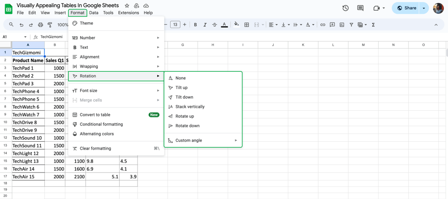Choose Conditional formatting from Format menu

pyautogui.click(x=101, y=124)
